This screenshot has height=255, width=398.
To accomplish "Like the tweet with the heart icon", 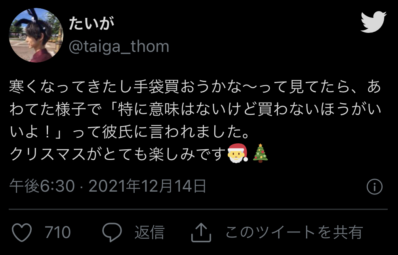I will pyautogui.click(x=22, y=232).
